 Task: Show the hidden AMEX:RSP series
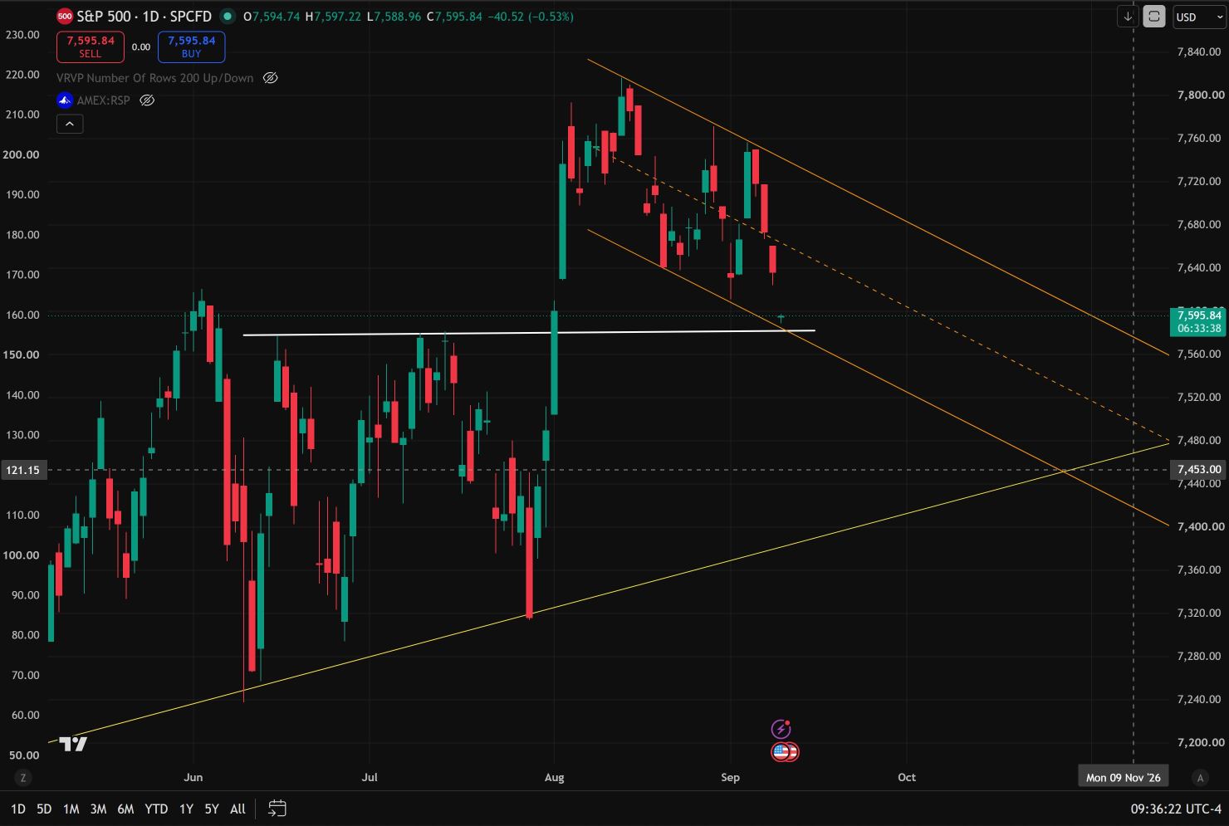click(147, 100)
